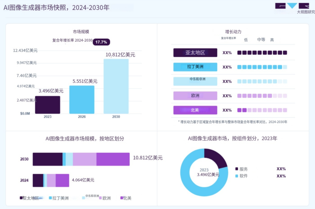Click the page title AI图像生成器市场快照

point(57,7)
